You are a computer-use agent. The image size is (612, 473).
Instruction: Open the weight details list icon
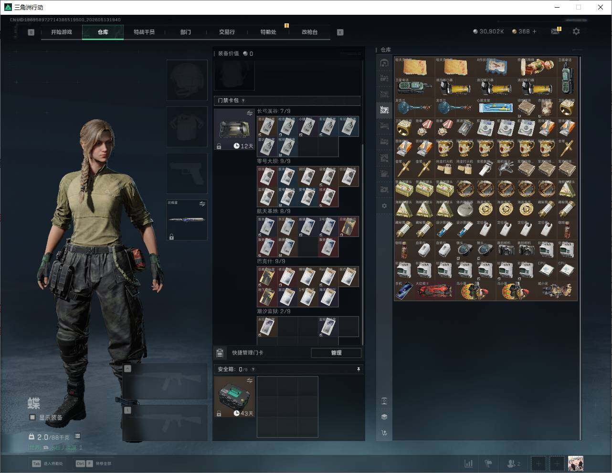pyautogui.click(x=77, y=436)
